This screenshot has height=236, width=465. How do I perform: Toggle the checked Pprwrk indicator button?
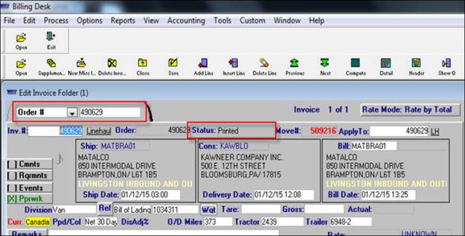[x=30, y=198]
